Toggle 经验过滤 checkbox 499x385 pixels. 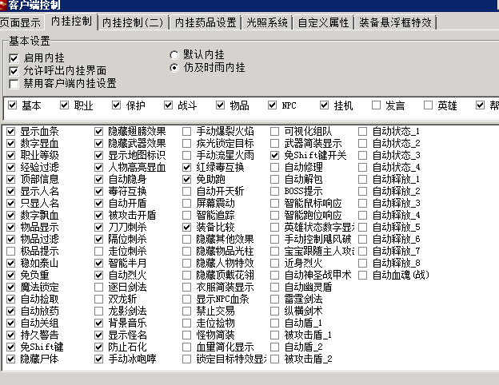[11, 167]
